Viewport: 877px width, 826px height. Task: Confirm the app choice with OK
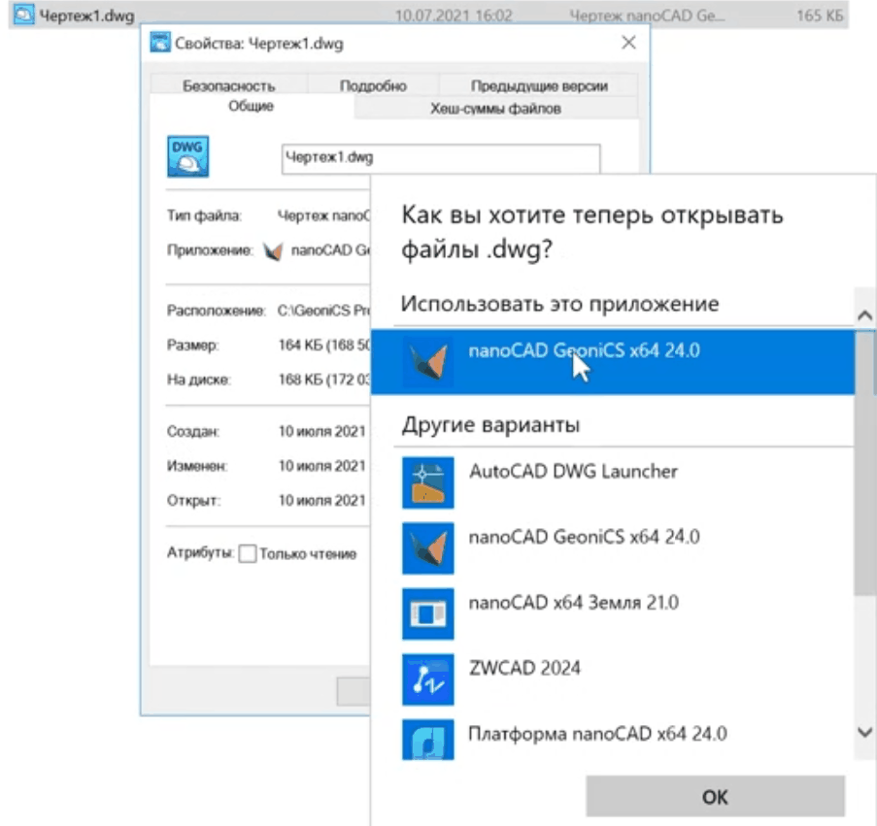715,797
